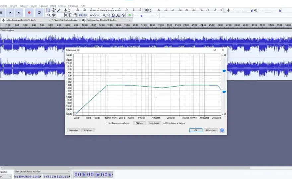Skip to end of track
The height and width of the screenshot is (179, 292).
coord(19,13)
